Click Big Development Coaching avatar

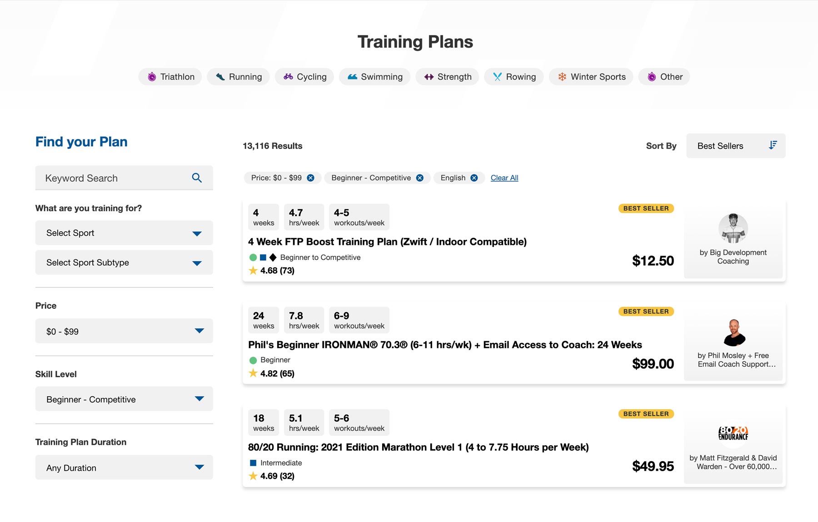(x=733, y=228)
